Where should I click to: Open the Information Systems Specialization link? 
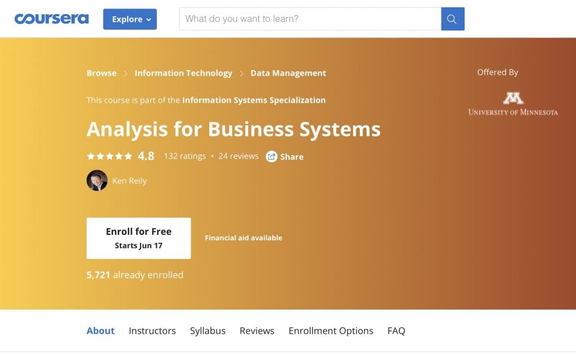pyautogui.click(x=254, y=100)
